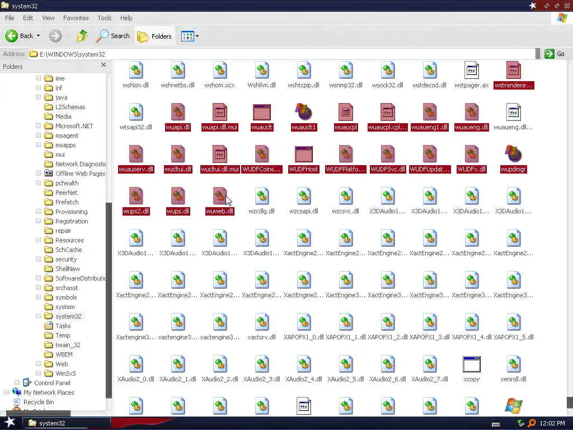Screen dimensions: 573x430
Task: Click the Up one level toolbar icon
Action: [x=82, y=36]
